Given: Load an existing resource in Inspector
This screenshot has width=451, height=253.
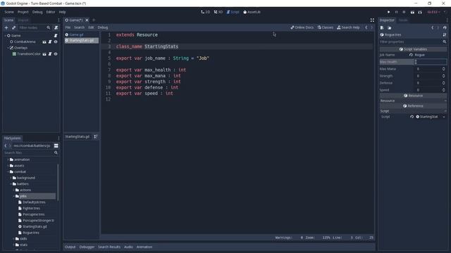Looking at the screenshot, I should coord(390,28).
